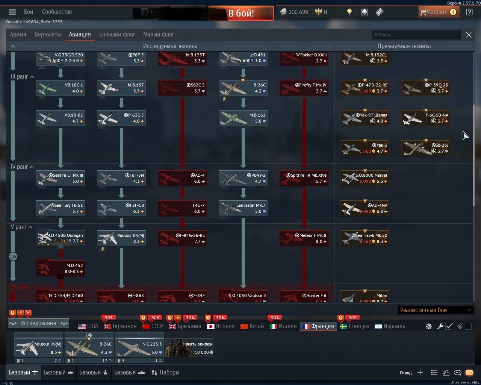
Task: Toggle the checked box next to the wrench
Action: [449, 326]
